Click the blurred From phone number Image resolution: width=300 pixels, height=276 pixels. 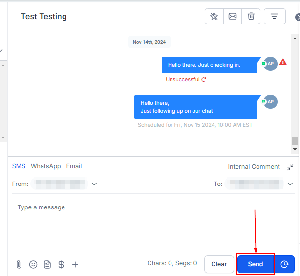[60, 184]
